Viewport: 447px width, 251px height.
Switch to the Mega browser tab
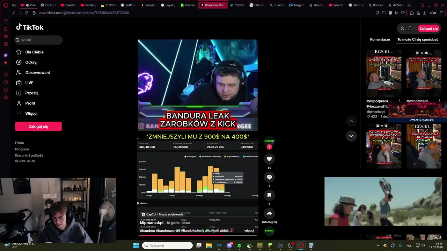[x=297, y=5]
